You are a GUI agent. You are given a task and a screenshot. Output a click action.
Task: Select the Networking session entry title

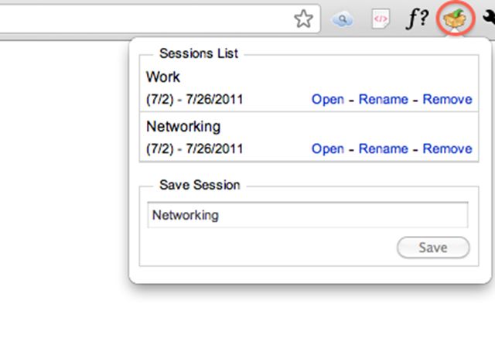(183, 127)
